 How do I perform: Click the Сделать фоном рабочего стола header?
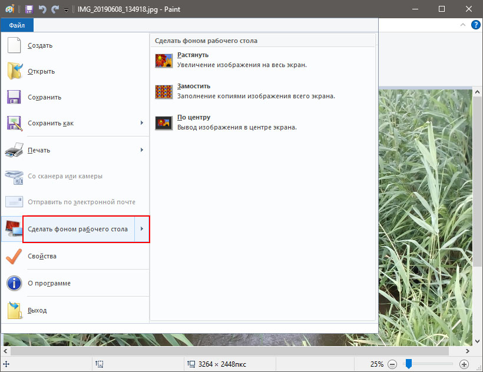pos(206,41)
